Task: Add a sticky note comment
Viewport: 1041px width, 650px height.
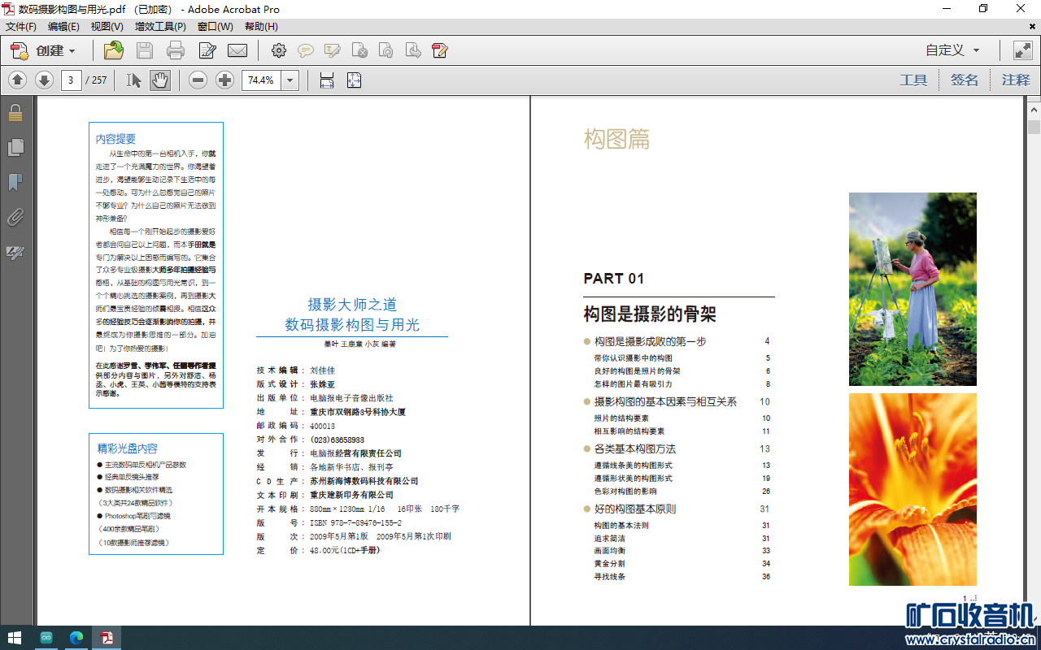Action: [306, 50]
